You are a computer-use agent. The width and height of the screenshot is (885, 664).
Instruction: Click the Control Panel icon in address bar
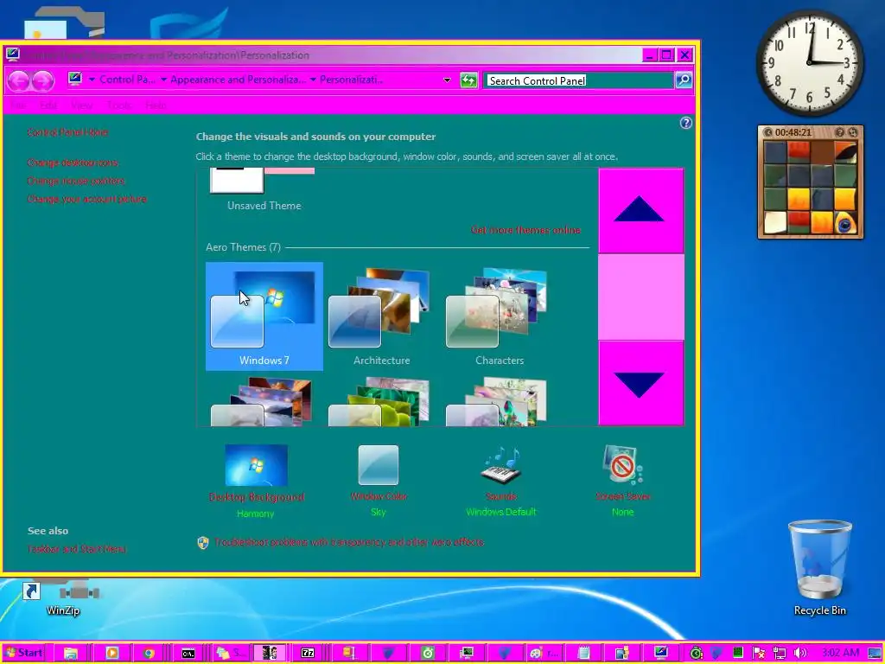75,79
